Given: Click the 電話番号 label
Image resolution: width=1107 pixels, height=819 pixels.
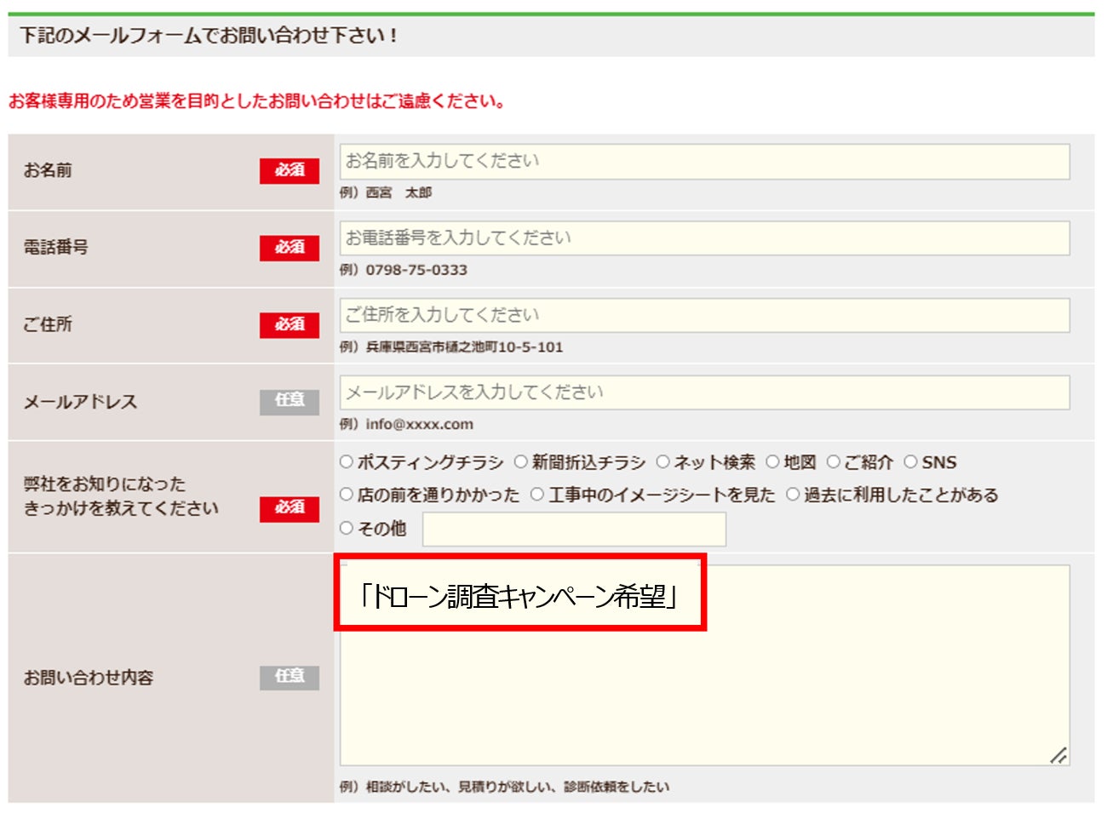Looking at the screenshot, I should point(56,248).
